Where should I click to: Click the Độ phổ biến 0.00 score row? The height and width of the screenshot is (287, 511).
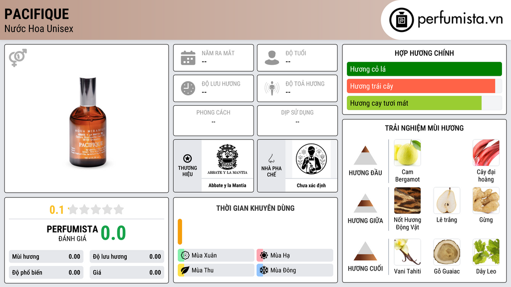tap(46, 273)
